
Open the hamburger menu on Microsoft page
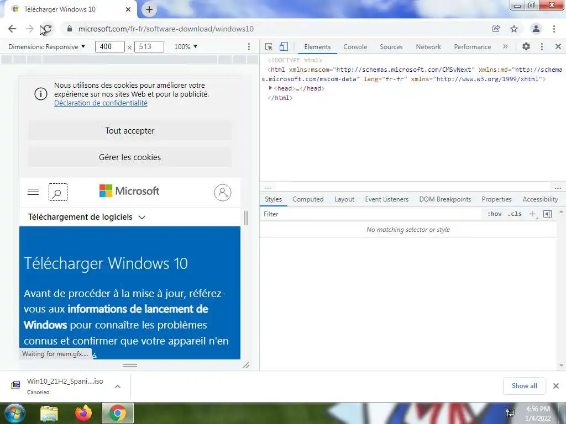tap(33, 192)
